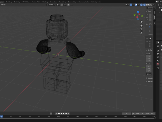Click the pan hand icon in viewport

coord(141,25)
